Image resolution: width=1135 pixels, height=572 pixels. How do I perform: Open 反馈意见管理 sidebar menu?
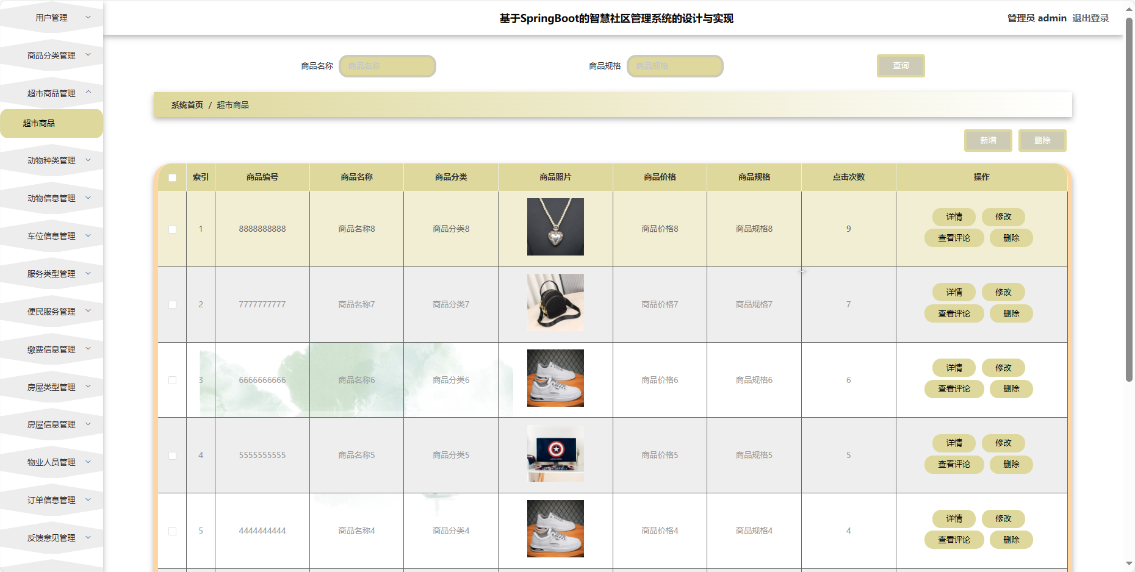51,538
